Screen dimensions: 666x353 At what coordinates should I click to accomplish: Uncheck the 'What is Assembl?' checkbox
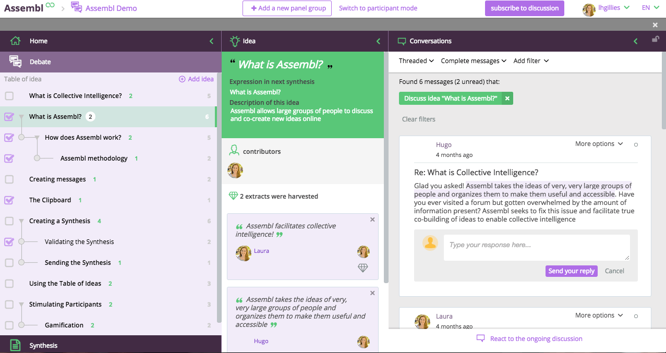[x=9, y=117]
